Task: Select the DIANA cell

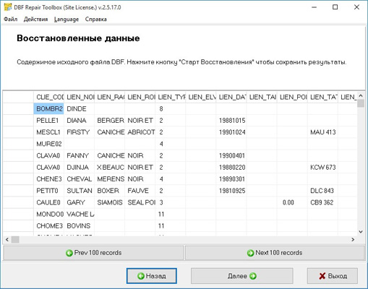Action: point(80,121)
